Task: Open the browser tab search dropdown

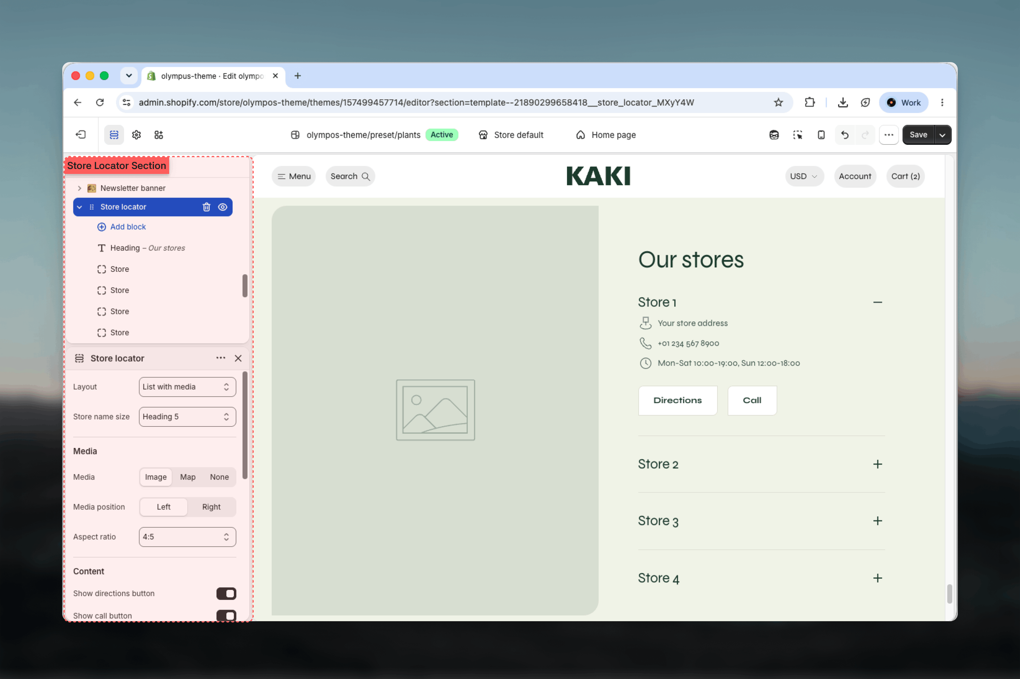Action: (129, 76)
